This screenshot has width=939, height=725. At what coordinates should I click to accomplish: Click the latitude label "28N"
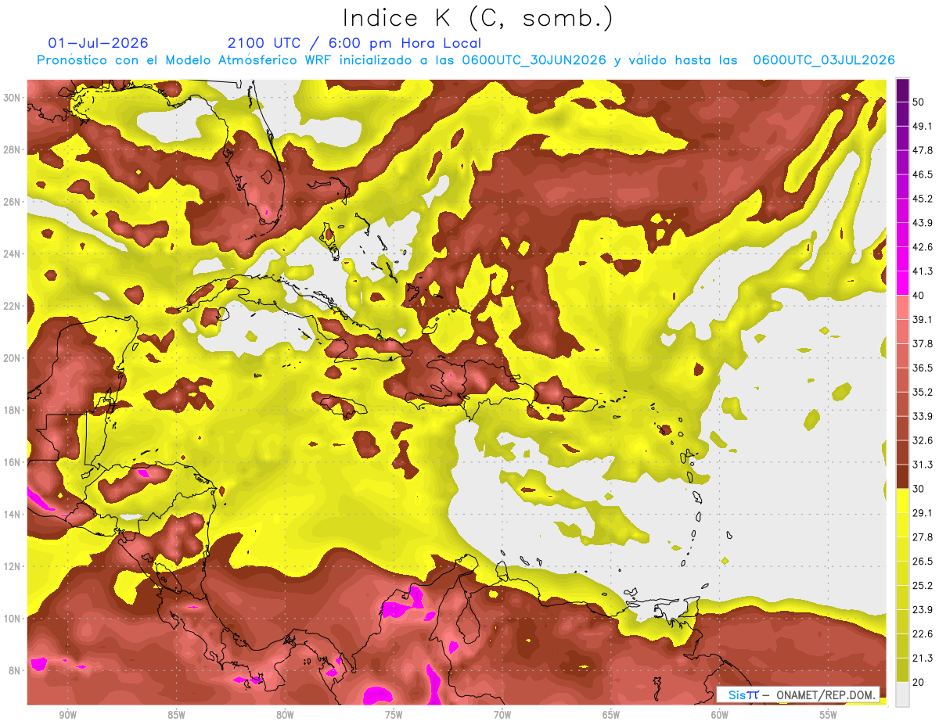[12, 149]
